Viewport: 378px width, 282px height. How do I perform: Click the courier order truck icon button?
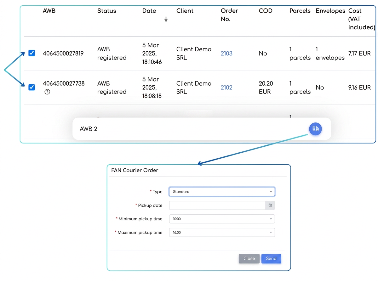point(315,129)
